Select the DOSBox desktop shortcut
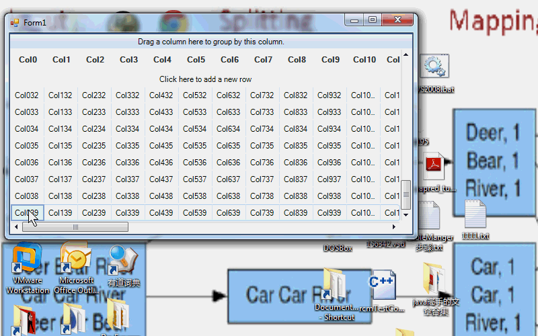 click(338, 247)
